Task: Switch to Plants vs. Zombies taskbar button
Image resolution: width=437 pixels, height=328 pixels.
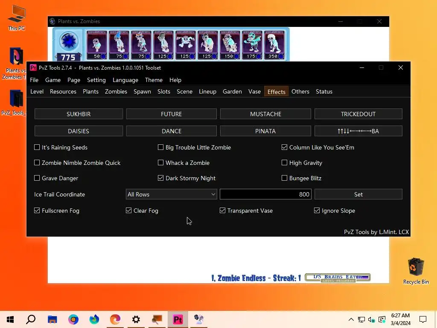Action: pyautogui.click(x=199, y=319)
